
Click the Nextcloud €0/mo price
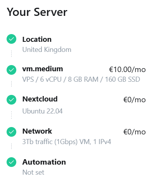[x=135, y=100]
